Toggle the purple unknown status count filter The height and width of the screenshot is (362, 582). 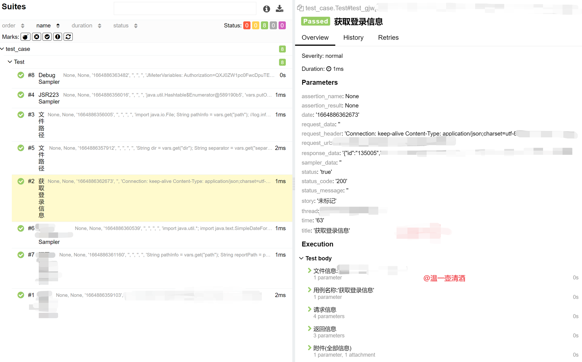coord(282,25)
